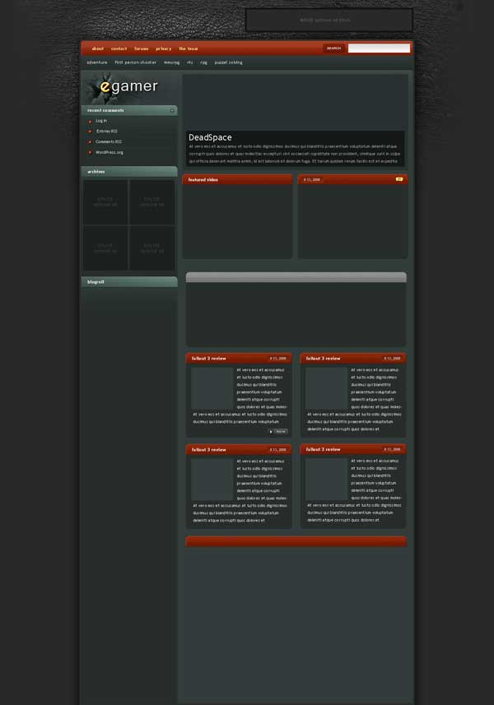Click the egamer site logo
The height and width of the screenshot is (705, 494).
click(128, 87)
